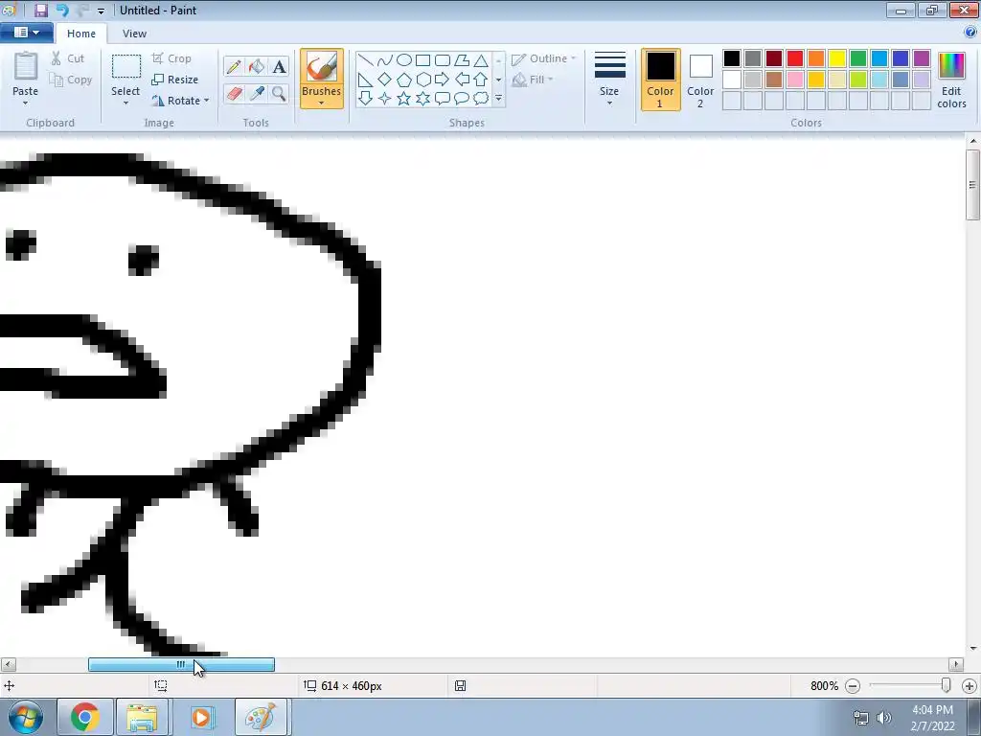Choose the Right triangle shape

point(366,80)
